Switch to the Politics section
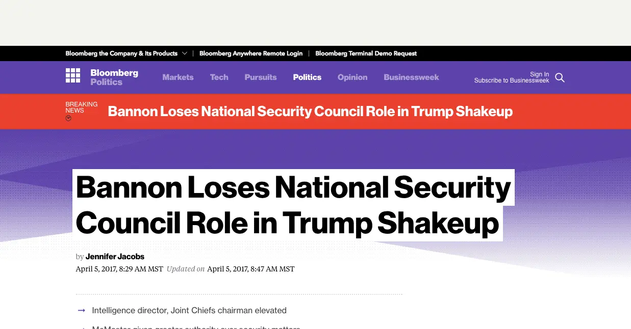 pyautogui.click(x=307, y=77)
